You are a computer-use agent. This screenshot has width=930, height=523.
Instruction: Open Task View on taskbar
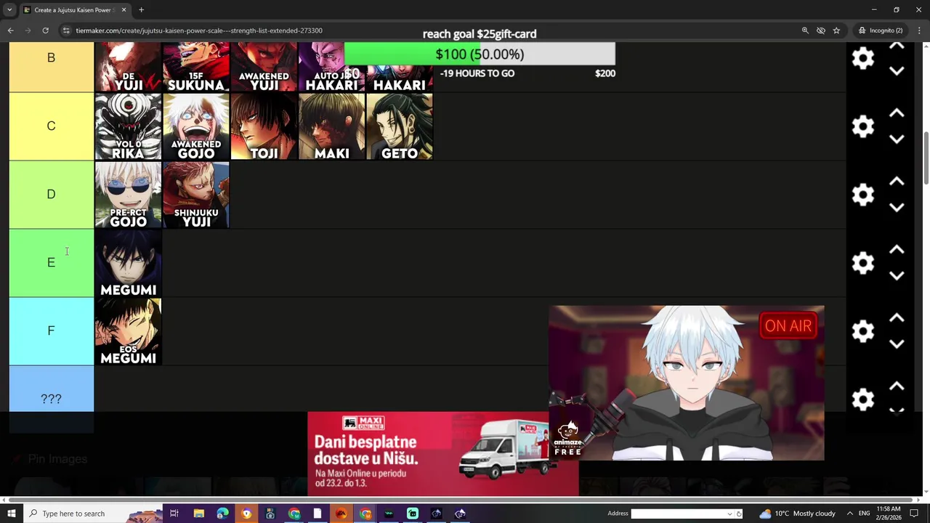coord(174,514)
